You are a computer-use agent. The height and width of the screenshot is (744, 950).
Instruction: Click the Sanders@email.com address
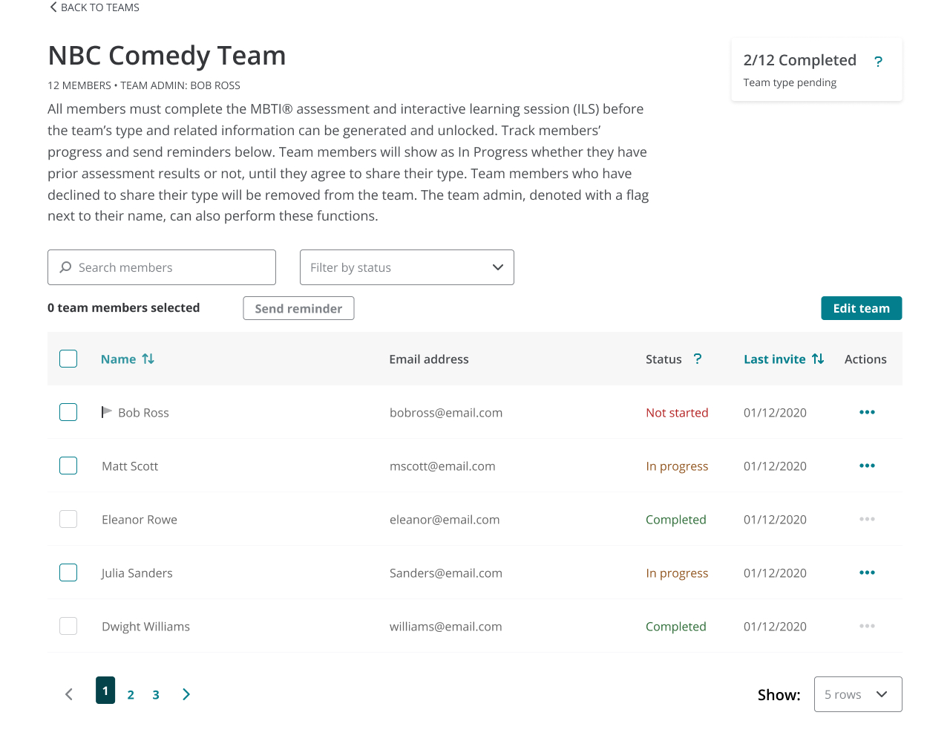pos(446,572)
